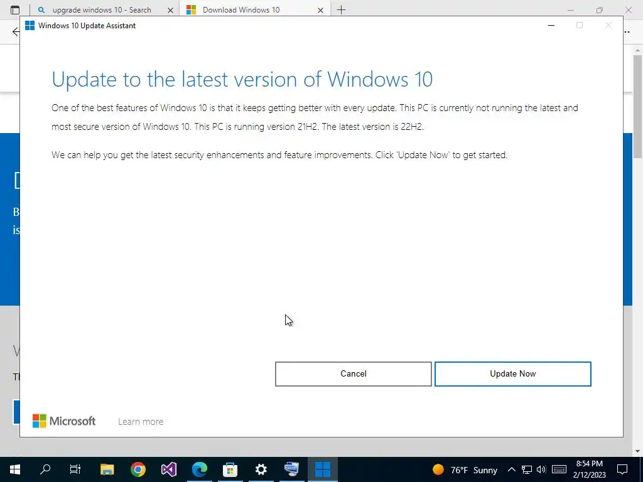Open File Explorer from taskbar

coord(107,469)
